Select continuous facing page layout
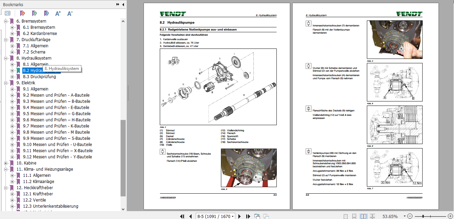 click(373, 216)
